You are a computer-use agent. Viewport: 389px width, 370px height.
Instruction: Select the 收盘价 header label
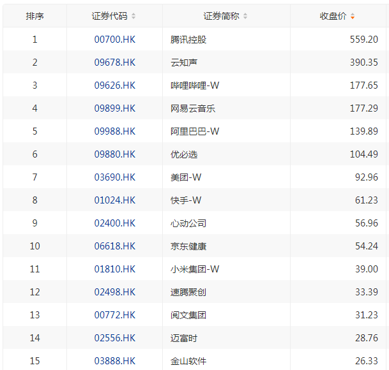(333, 16)
